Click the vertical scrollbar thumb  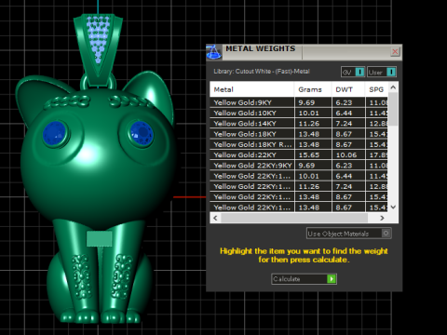pos(393,109)
